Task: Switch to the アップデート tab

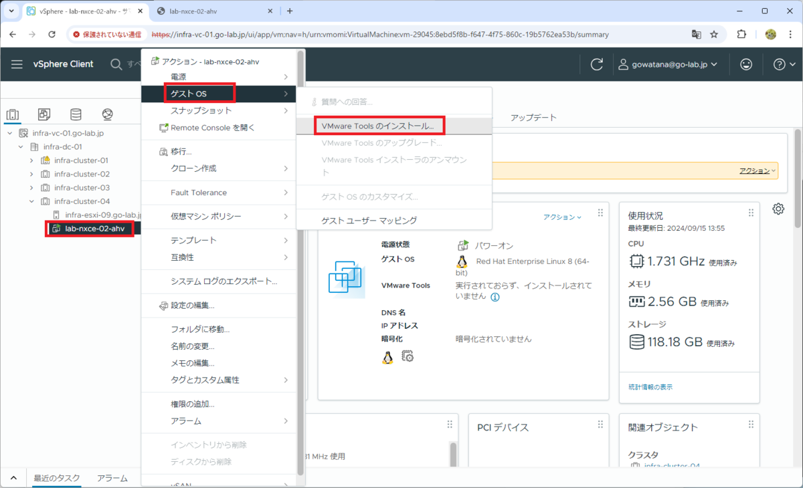Action: pos(533,117)
